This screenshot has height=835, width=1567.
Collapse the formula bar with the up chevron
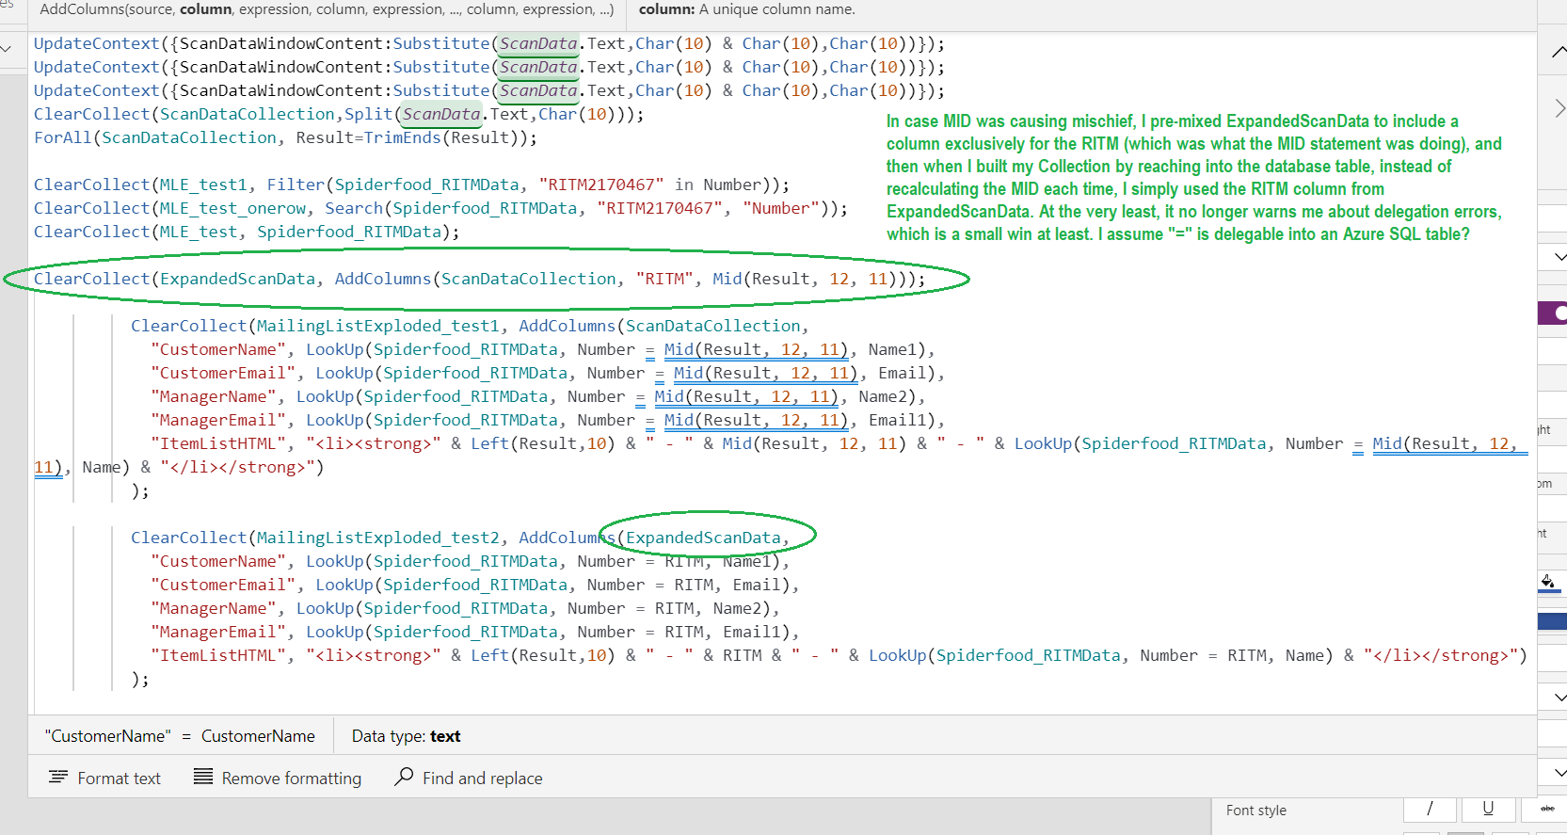[x=1559, y=51]
